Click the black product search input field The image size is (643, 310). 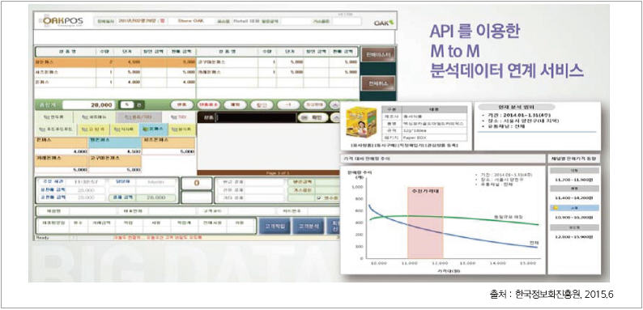point(255,117)
